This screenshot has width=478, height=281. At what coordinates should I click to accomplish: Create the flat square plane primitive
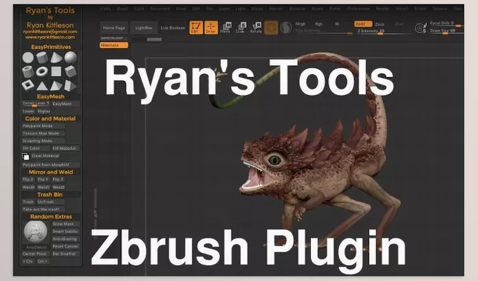(56, 71)
